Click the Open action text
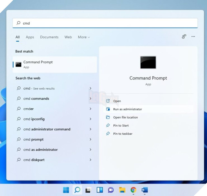The height and width of the screenshot is (196, 207). [x=117, y=101]
